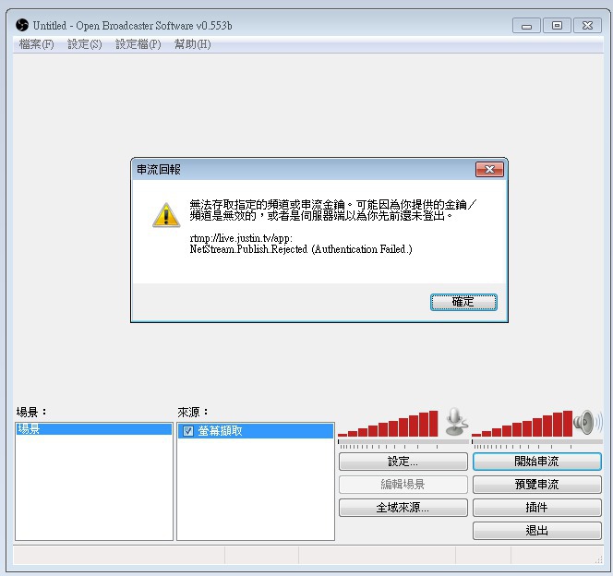Click the NetStream.Publish.Rejected error text
The image size is (613, 576).
coord(301,249)
